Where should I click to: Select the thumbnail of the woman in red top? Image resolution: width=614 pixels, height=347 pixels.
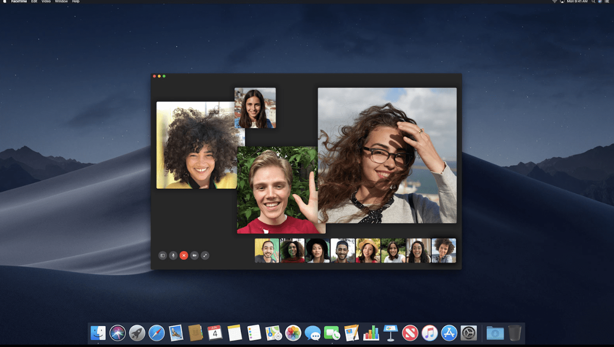292,250
